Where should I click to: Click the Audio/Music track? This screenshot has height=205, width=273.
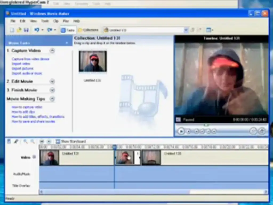click(x=154, y=174)
